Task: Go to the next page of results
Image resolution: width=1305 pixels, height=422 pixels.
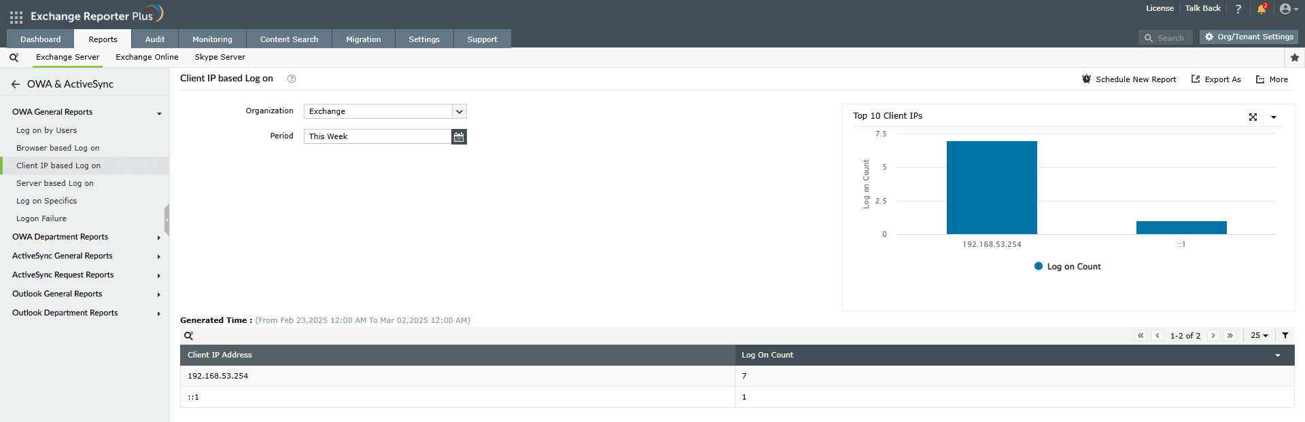Action: pos(1213,335)
